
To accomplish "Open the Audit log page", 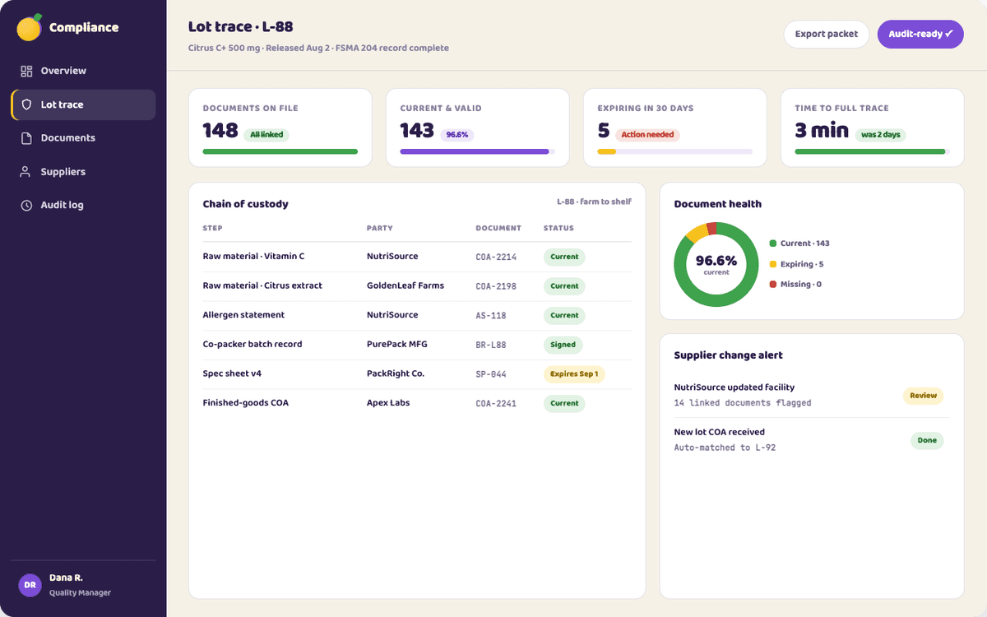I will (x=83, y=205).
